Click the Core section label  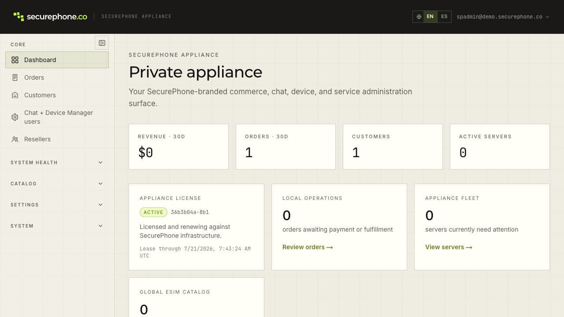click(x=18, y=44)
